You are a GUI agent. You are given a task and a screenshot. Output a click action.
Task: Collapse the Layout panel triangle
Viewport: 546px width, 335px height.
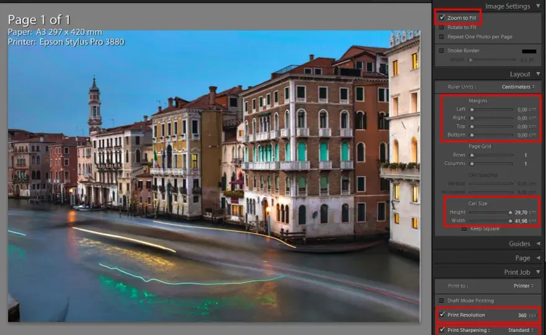[538, 74]
